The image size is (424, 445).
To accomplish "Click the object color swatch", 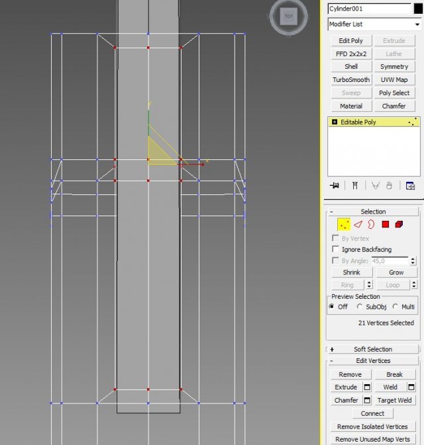I will point(417,9).
